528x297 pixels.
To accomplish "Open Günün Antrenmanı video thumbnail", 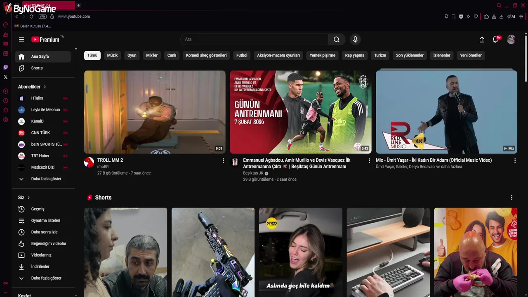I will coord(301,112).
